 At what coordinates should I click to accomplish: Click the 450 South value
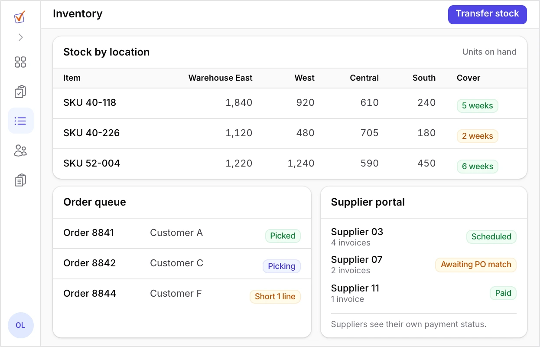coord(426,164)
